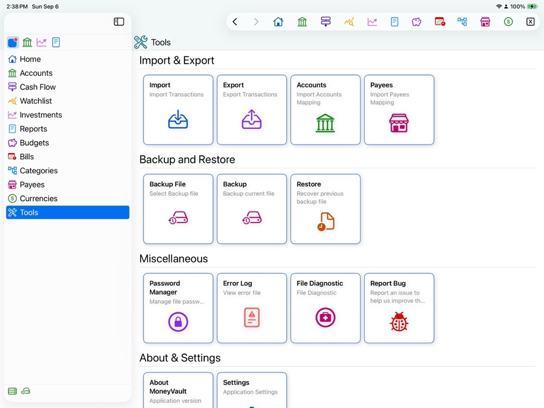Open Currencies dollar icon in top toolbar
544x408 pixels.
508,22
